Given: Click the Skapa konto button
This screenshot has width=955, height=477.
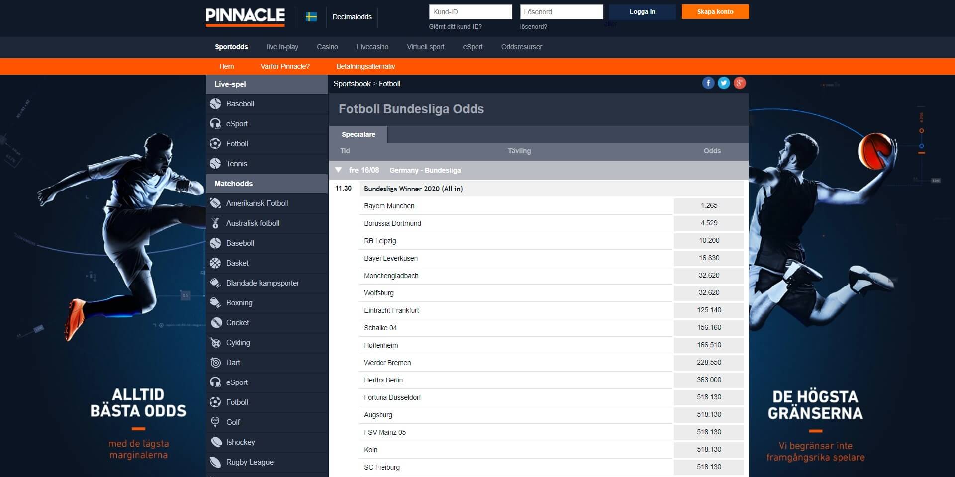Looking at the screenshot, I should 715,12.
